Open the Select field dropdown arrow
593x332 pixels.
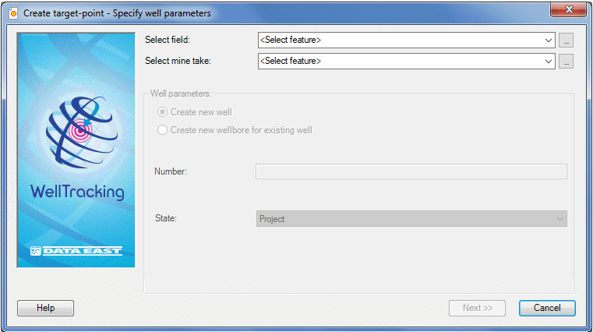(x=549, y=40)
